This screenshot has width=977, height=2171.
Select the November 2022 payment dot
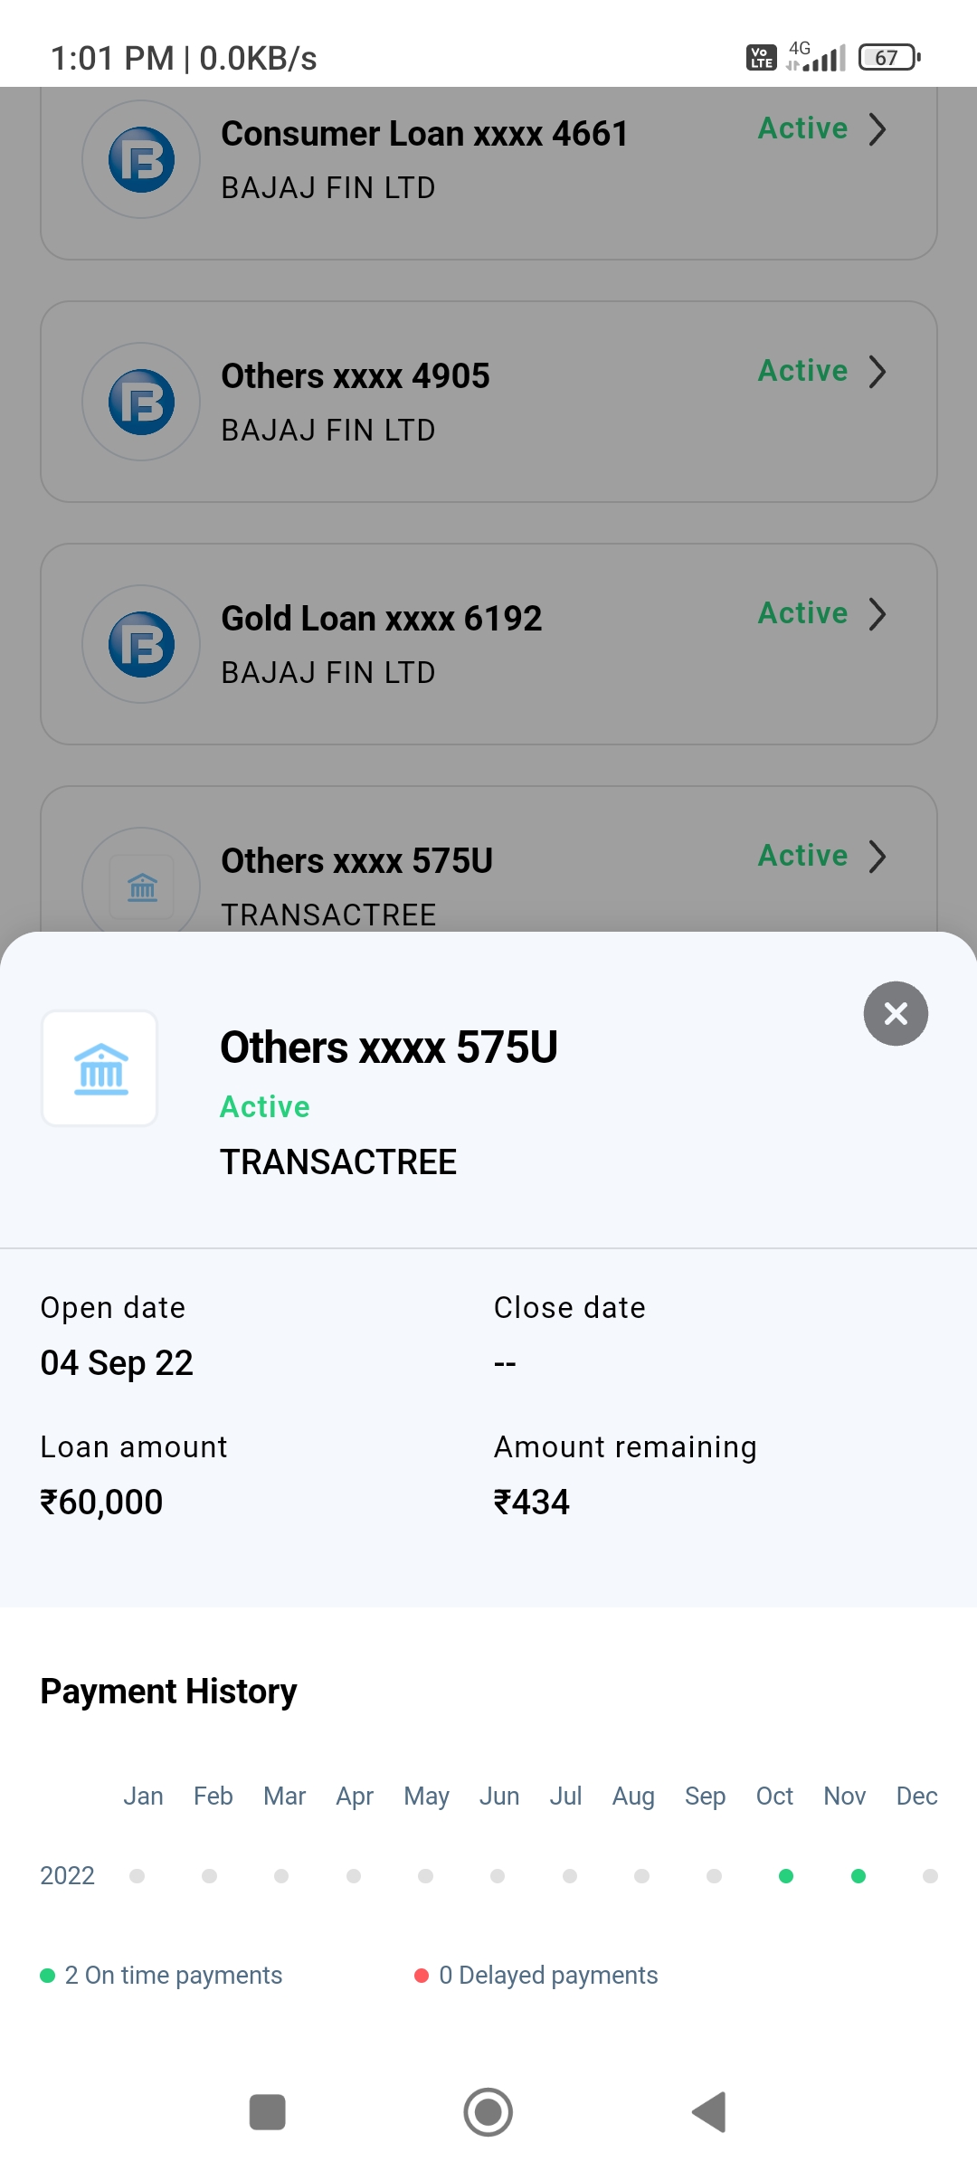(x=858, y=1876)
